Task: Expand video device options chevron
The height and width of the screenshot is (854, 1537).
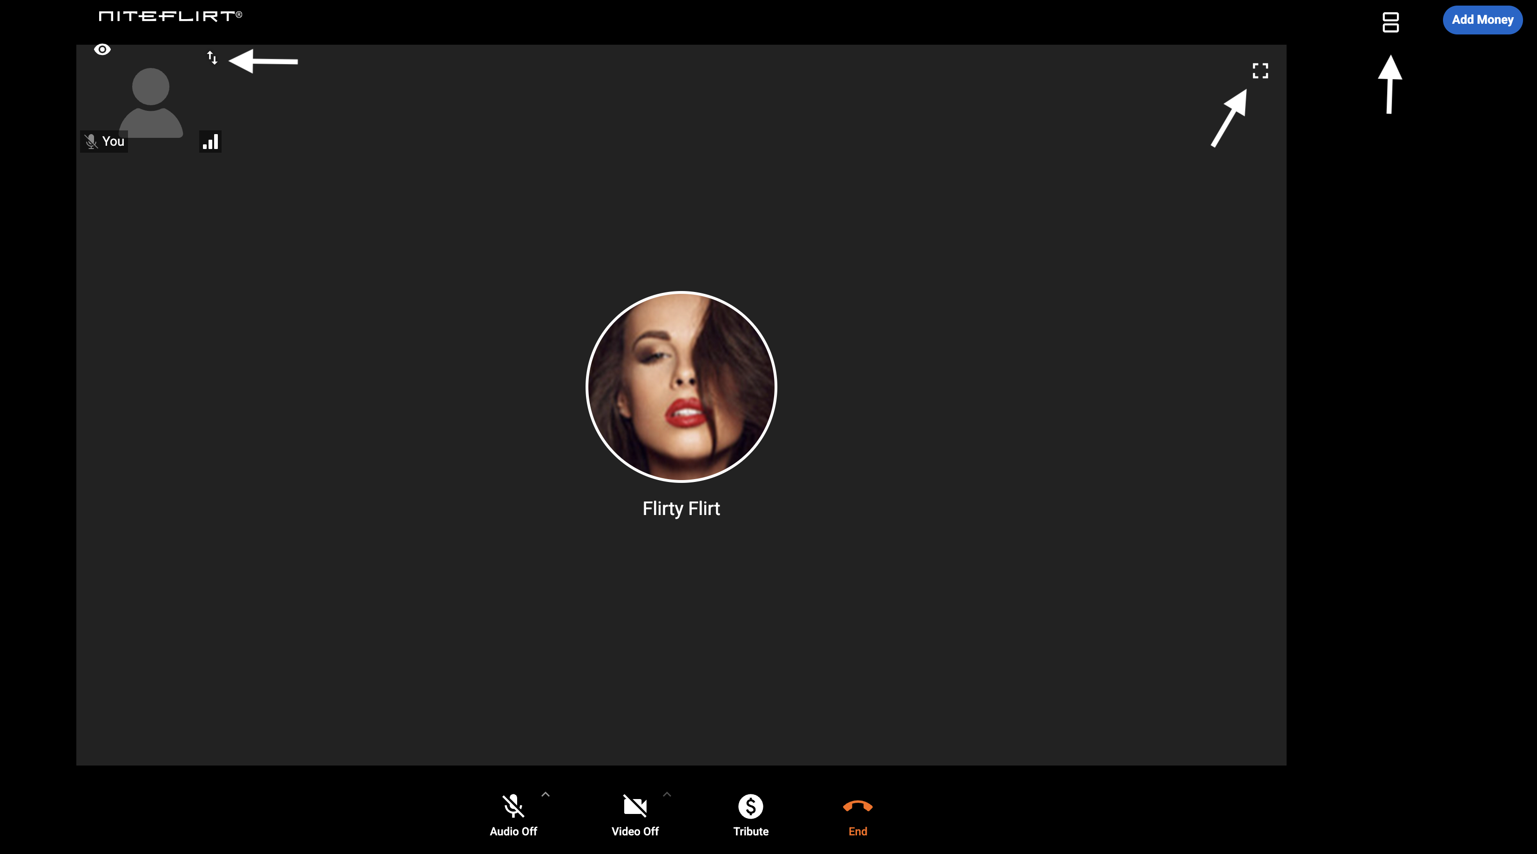Action: click(667, 794)
